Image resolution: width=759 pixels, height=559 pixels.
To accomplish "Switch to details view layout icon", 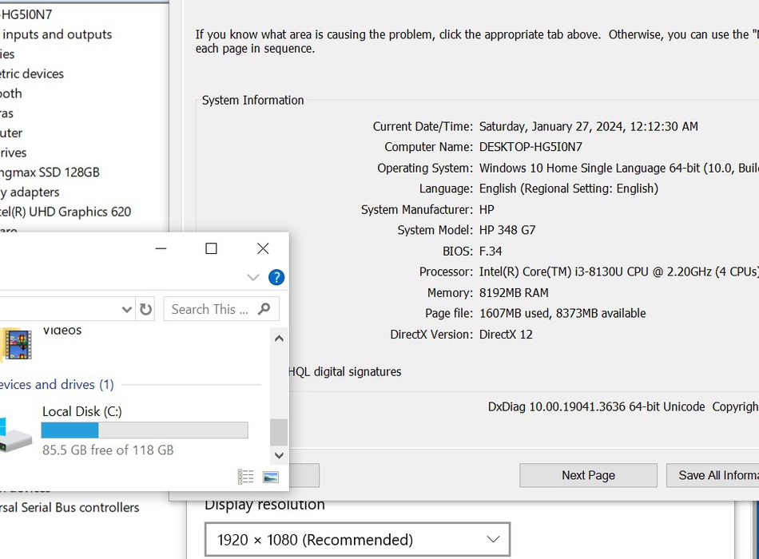I will click(245, 477).
